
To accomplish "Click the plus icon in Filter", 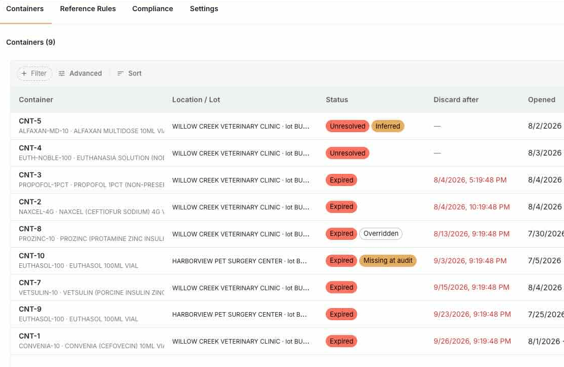I will click(24, 73).
